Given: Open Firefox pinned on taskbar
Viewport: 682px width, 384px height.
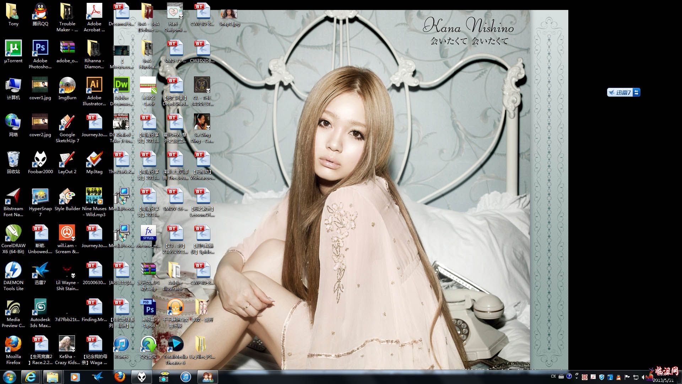Looking at the screenshot, I should click(x=120, y=377).
